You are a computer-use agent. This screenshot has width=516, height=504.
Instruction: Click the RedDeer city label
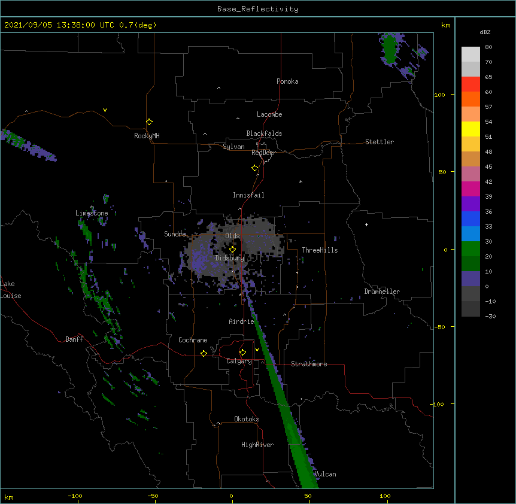263,153
